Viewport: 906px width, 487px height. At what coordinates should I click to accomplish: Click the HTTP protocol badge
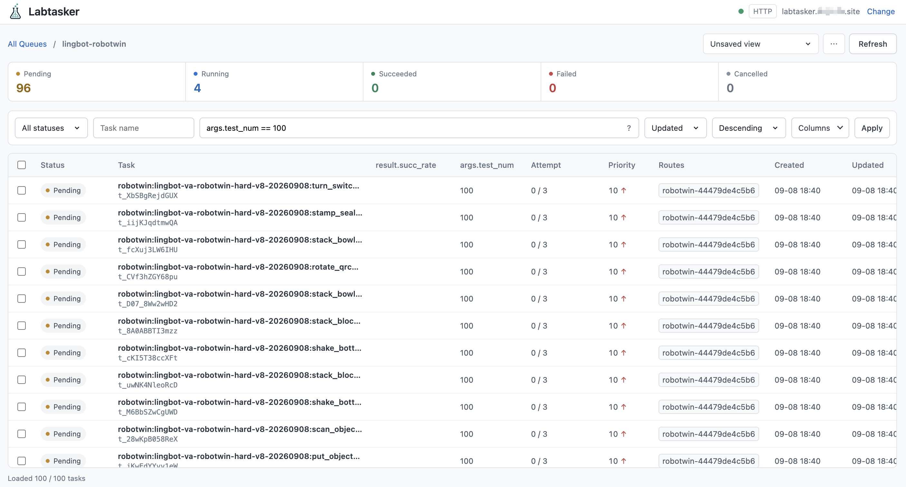[763, 12]
